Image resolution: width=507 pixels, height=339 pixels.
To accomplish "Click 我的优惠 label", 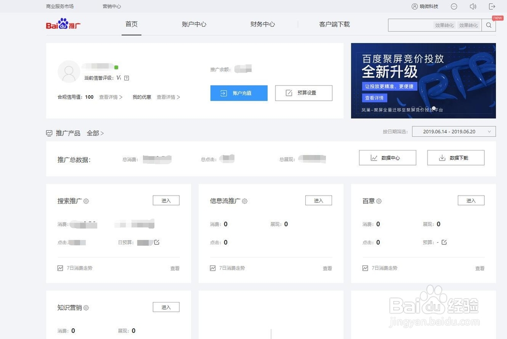I will (142, 97).
